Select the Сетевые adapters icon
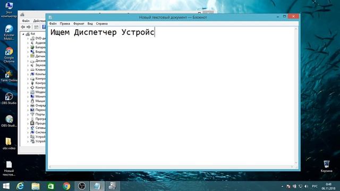 tap(32, 128)
